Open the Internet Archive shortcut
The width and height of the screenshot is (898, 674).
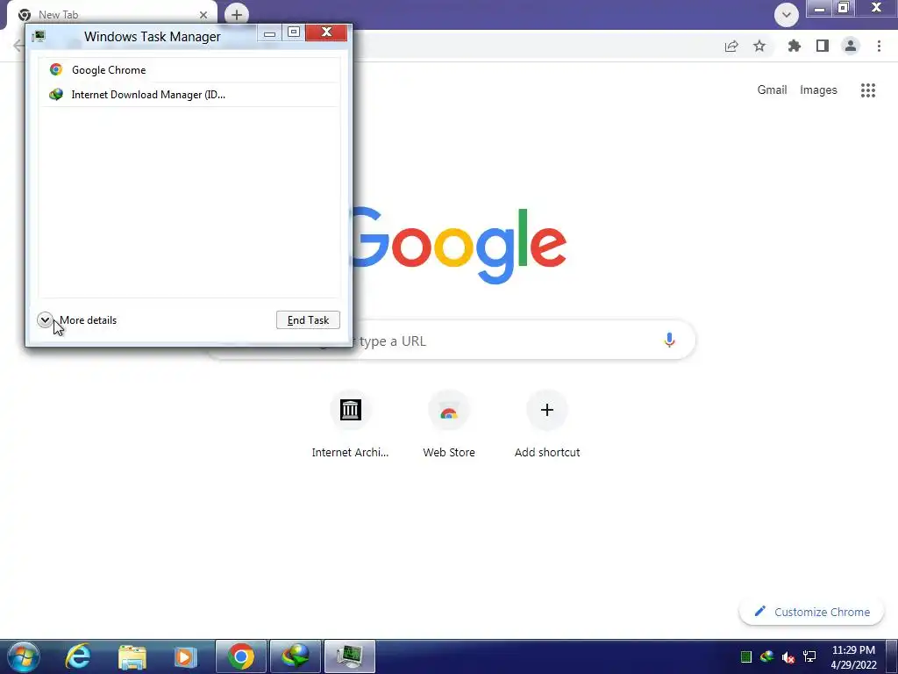point(350,426)
